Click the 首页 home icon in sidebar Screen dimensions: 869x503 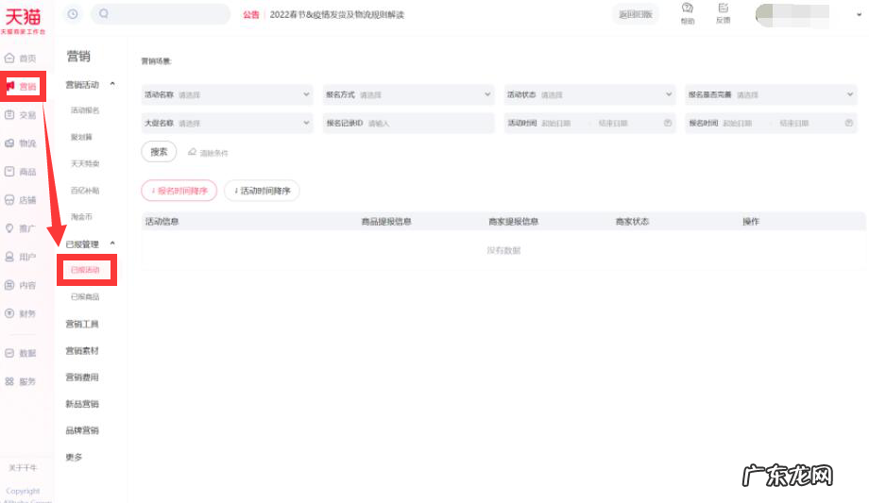(x=9, y=59)
